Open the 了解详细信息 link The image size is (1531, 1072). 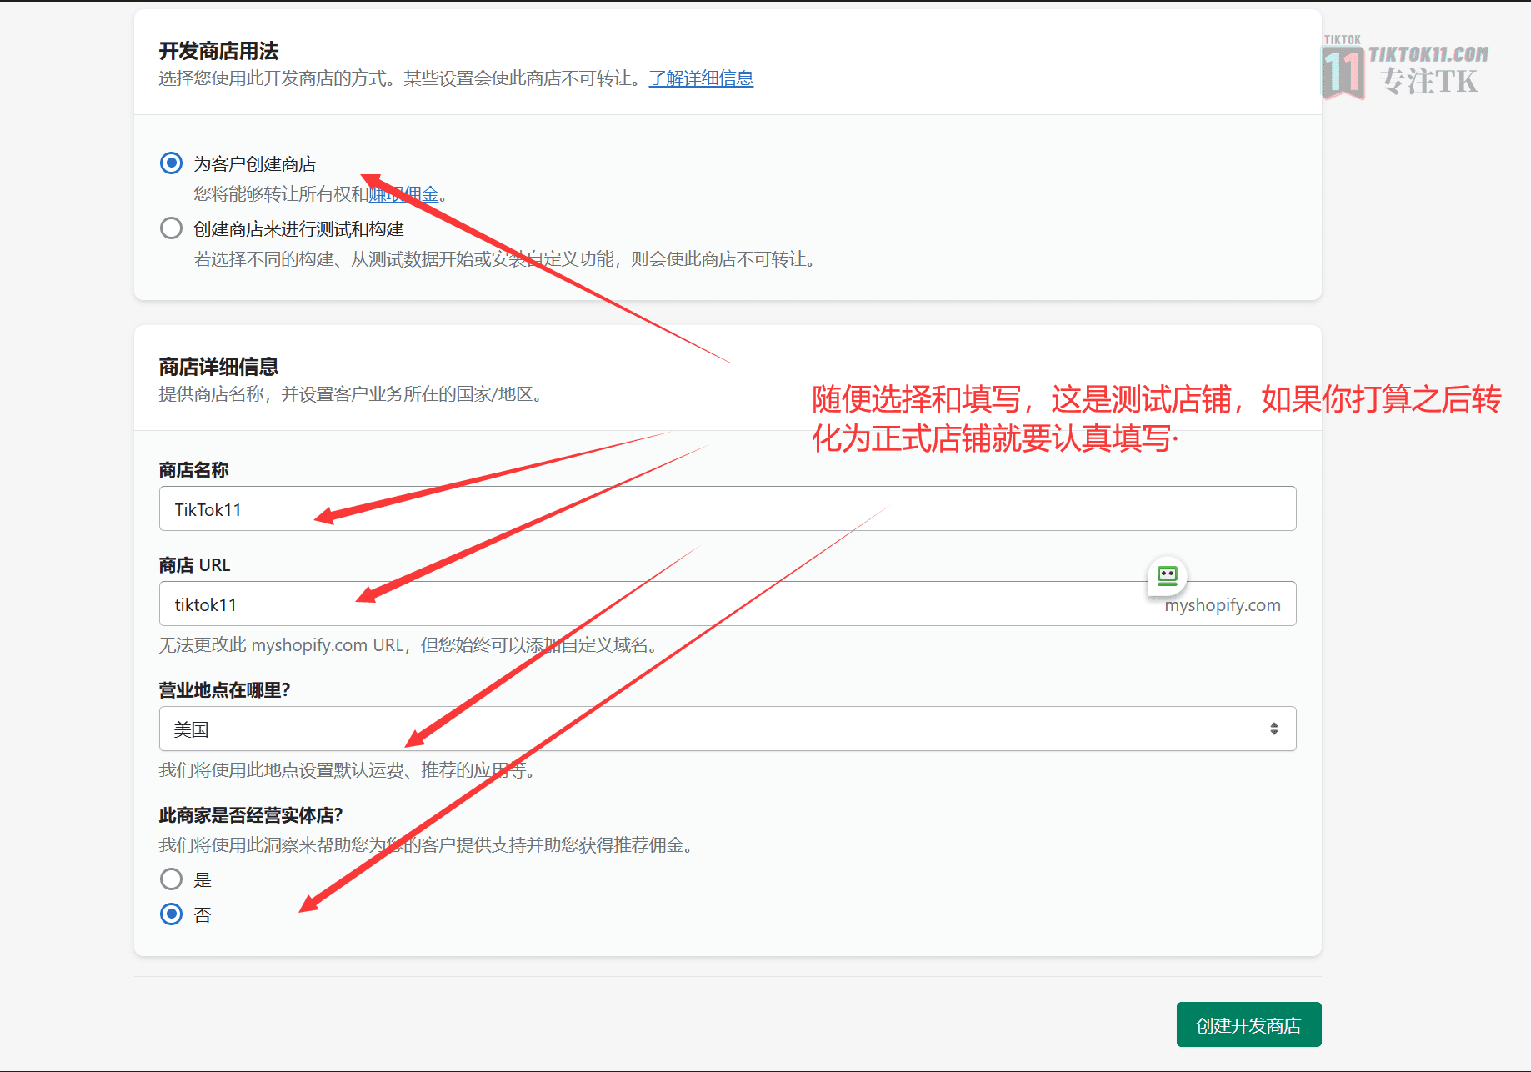coord(701,78)
